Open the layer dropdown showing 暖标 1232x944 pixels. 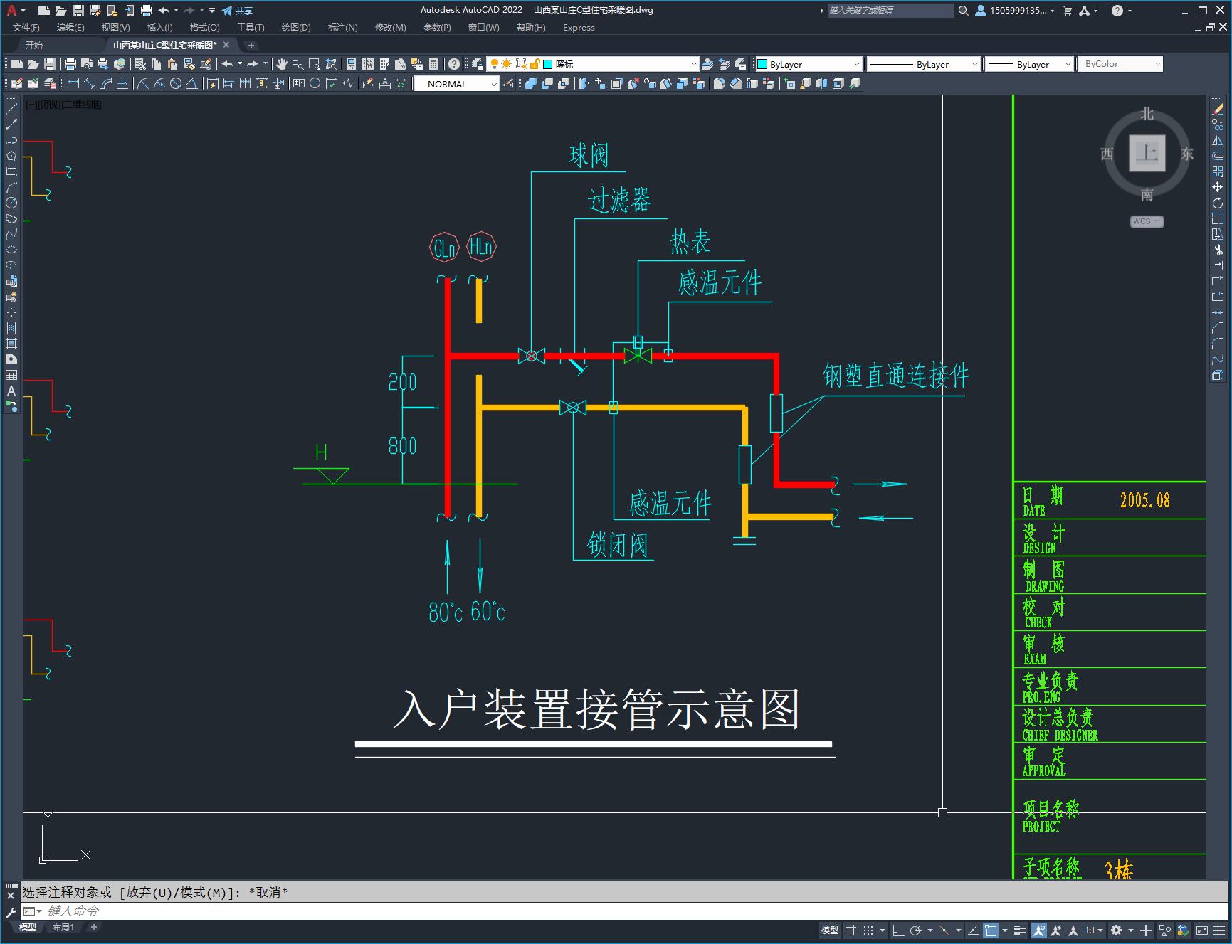(592, 64)
